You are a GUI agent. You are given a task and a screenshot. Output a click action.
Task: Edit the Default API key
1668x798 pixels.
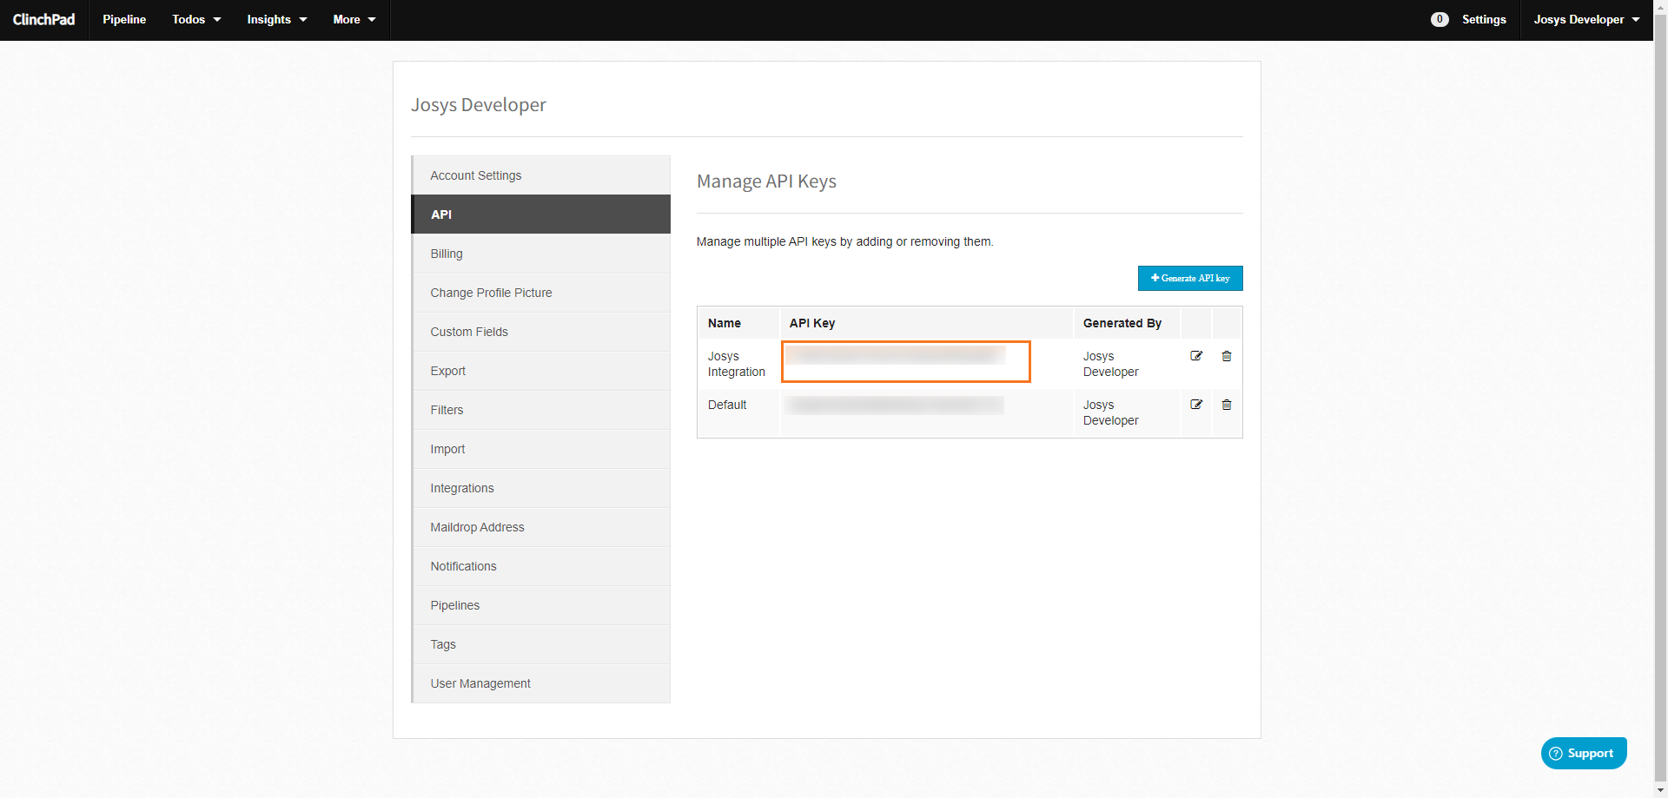1196,405
